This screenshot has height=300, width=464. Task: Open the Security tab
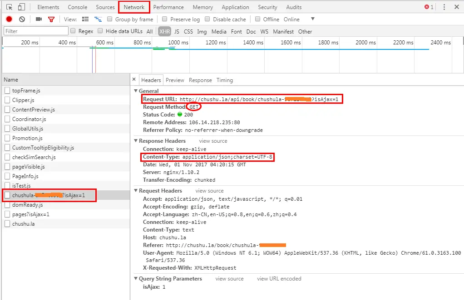267,7
